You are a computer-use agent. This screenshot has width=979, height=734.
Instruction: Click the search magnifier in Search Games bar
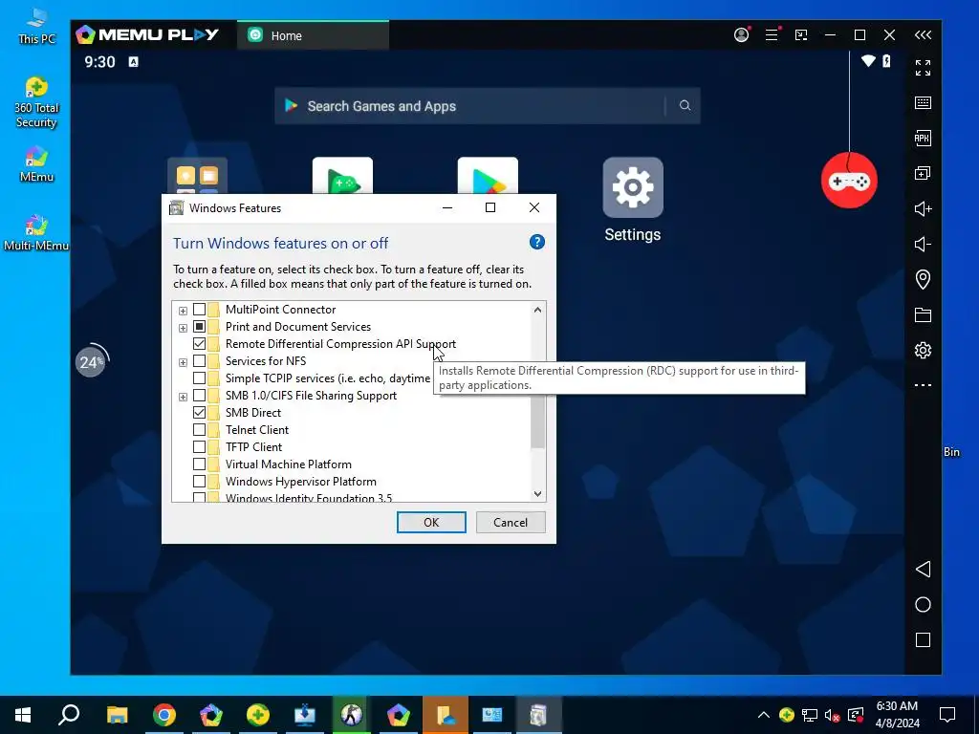(685, 105)
